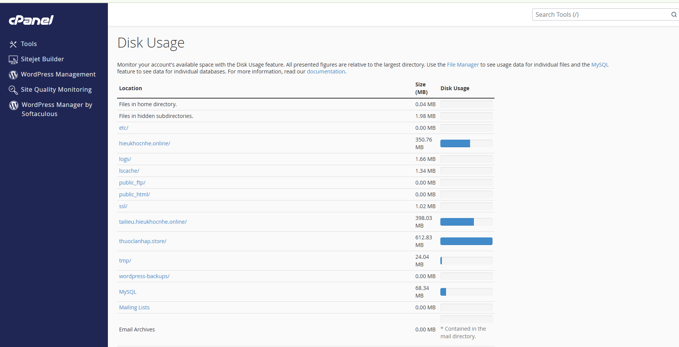The image size is (679, 347).
Task: Click the Sitejet Builder icon
Action: 13,59
